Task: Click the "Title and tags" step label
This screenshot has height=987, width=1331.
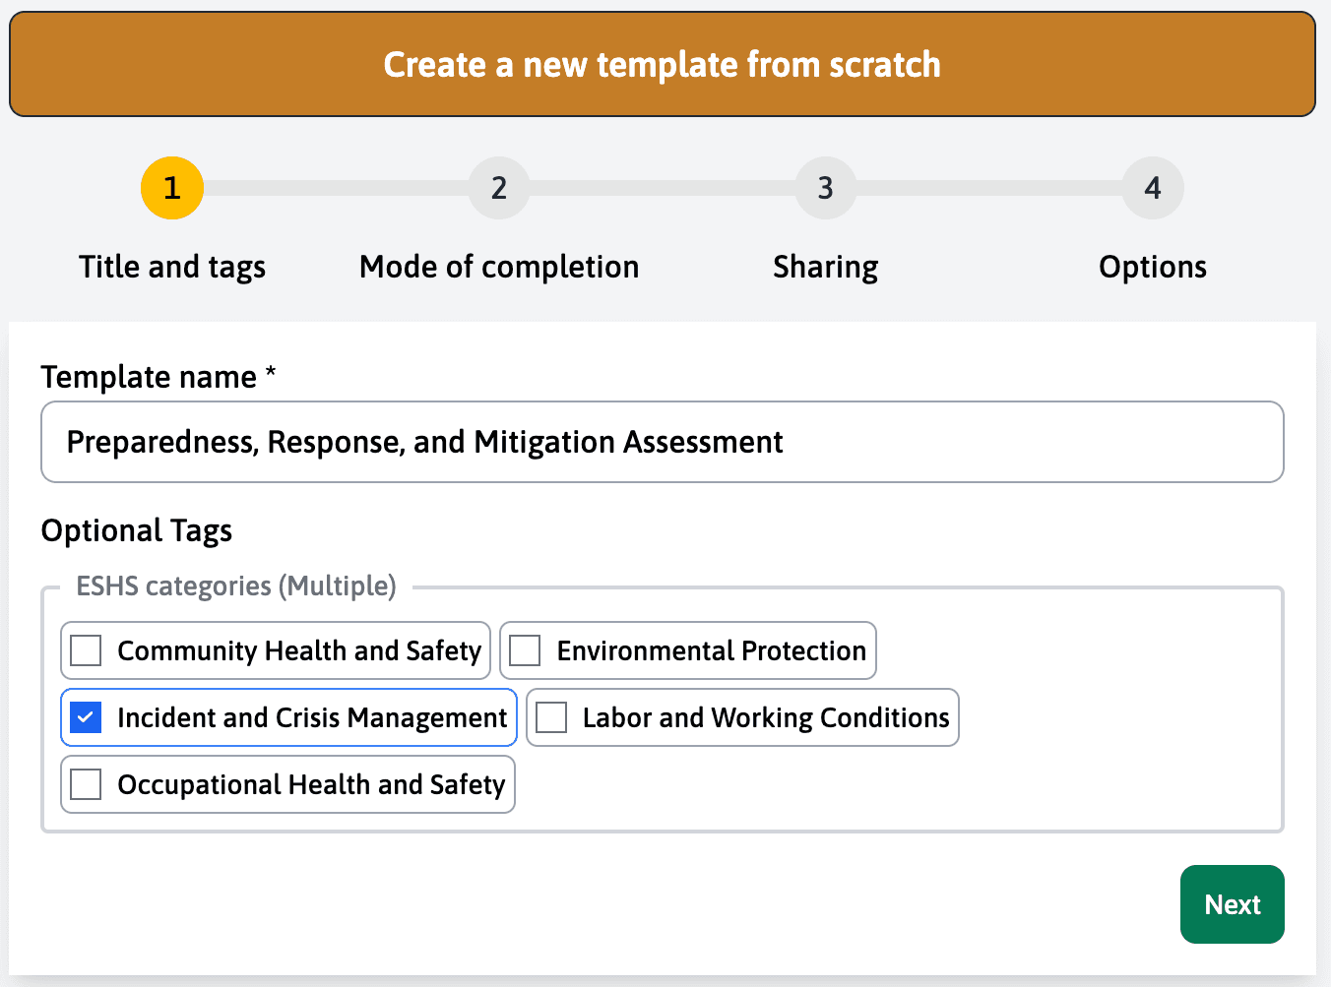Action: 172,267
